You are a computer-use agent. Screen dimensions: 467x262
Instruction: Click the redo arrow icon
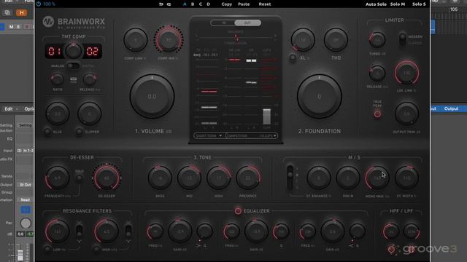tap(169, 4)
